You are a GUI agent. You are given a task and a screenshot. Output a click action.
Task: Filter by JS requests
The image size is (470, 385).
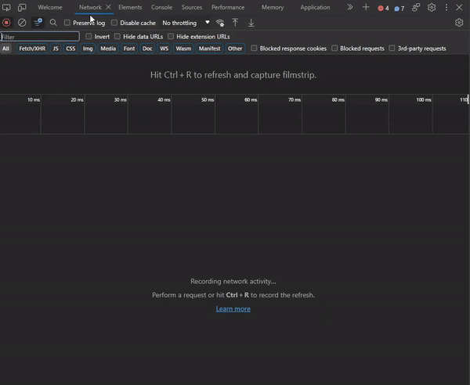(56, 49)
